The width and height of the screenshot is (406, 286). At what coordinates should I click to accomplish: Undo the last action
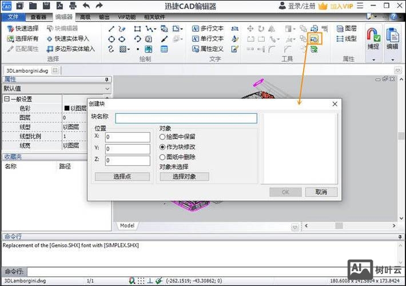tap(86, 6)
